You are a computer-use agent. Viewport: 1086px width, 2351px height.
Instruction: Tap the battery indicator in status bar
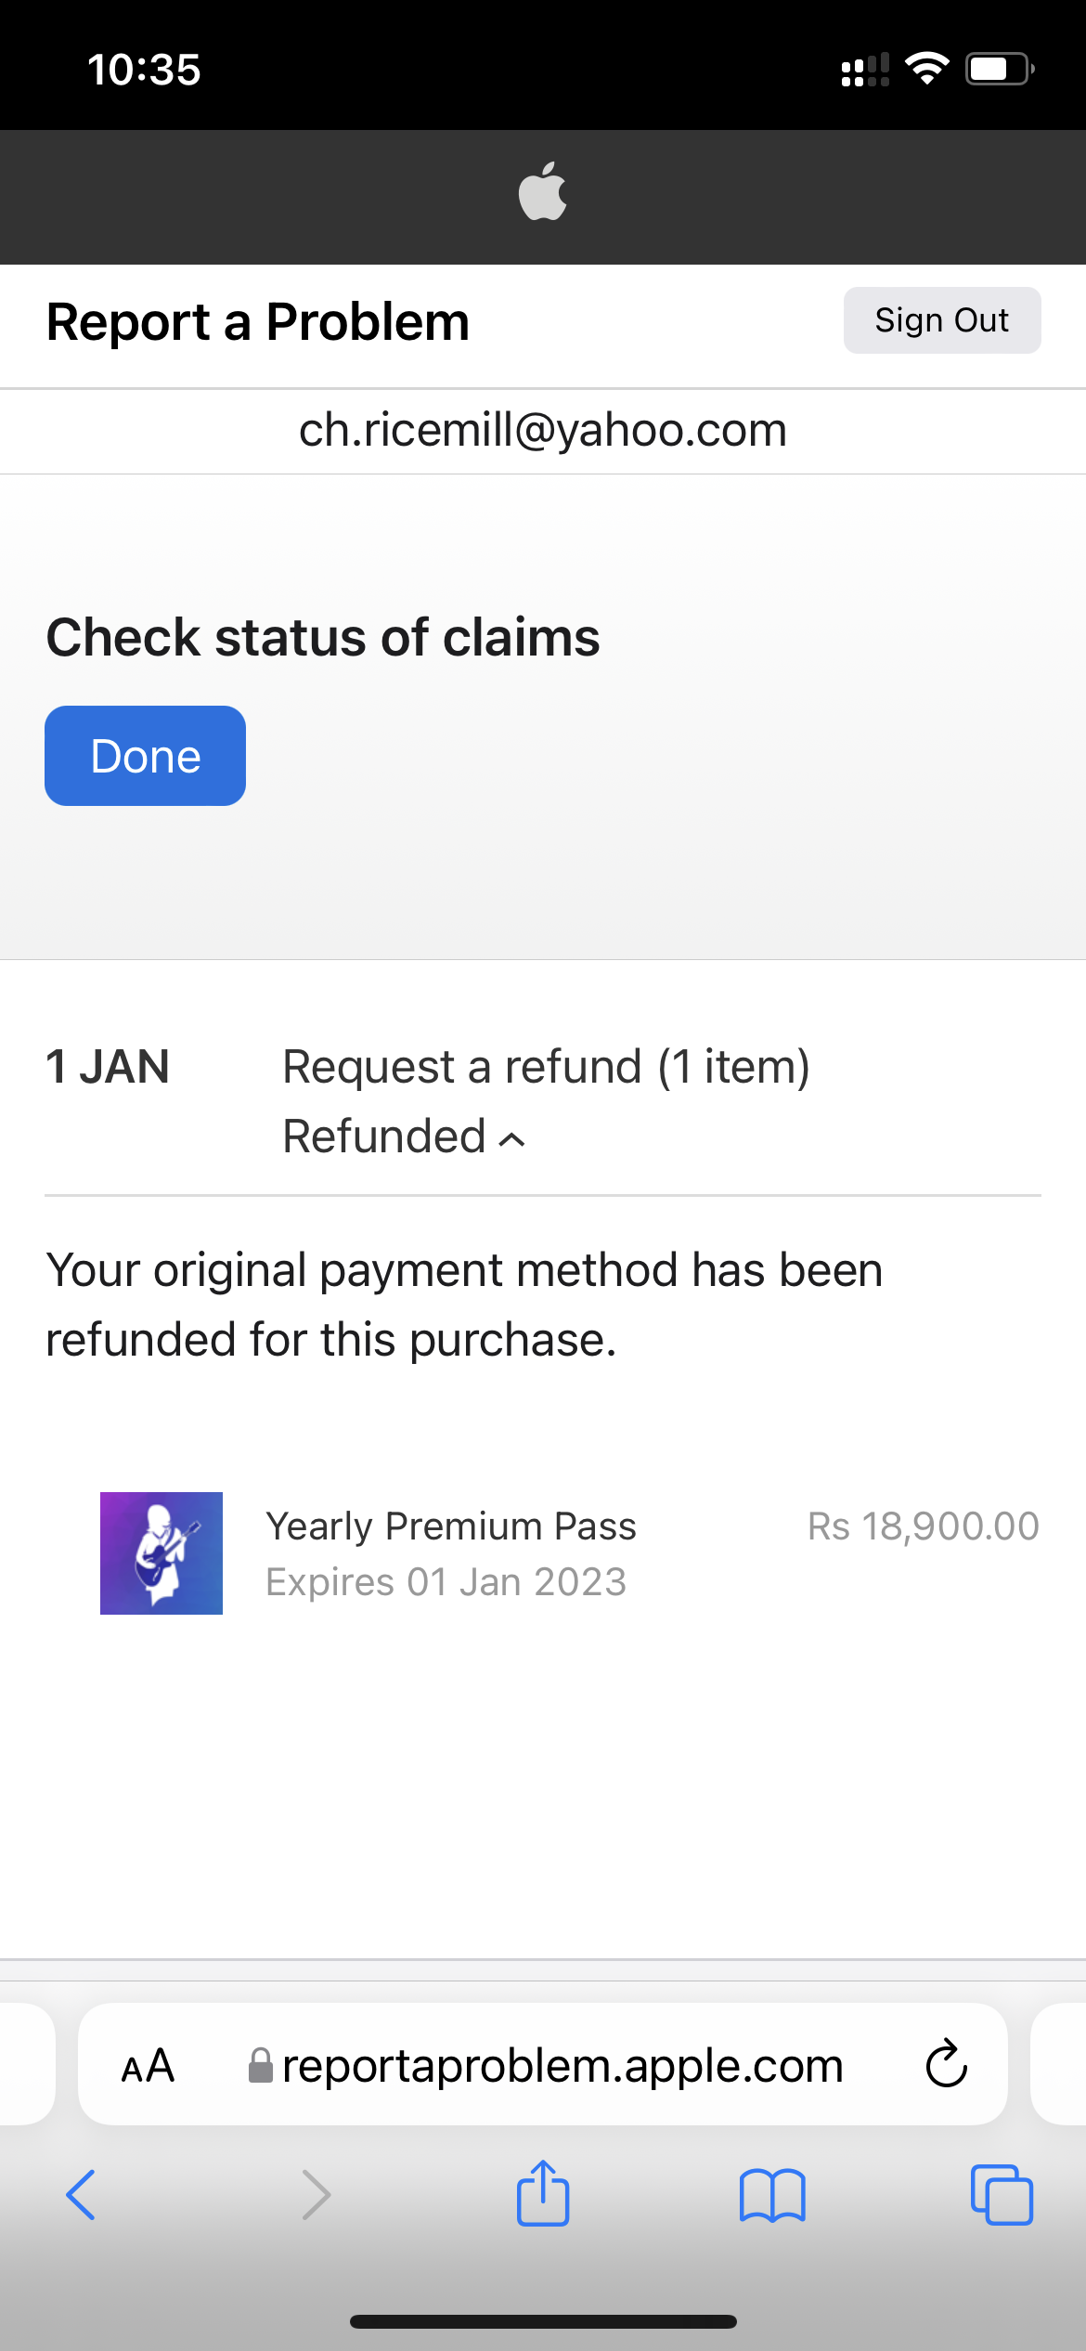(1000, 69)
